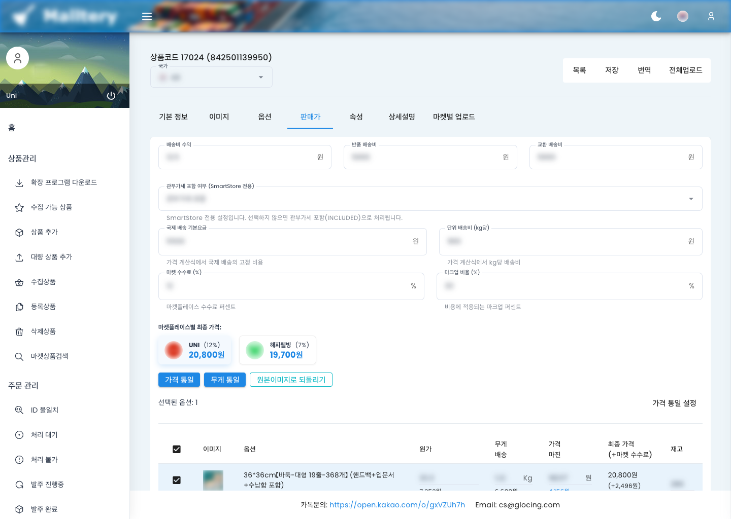Click the 가격 통일 button
The width and height of the screenshot is (731, 519).
[179, 380]
